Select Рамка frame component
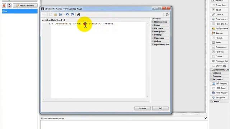Screen dimensions: 230x129 [x=219, y=42]
